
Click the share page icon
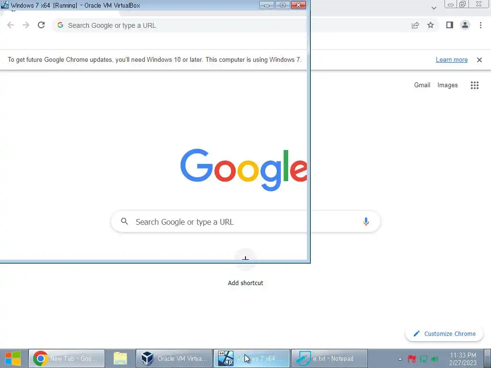pos(415,25)
